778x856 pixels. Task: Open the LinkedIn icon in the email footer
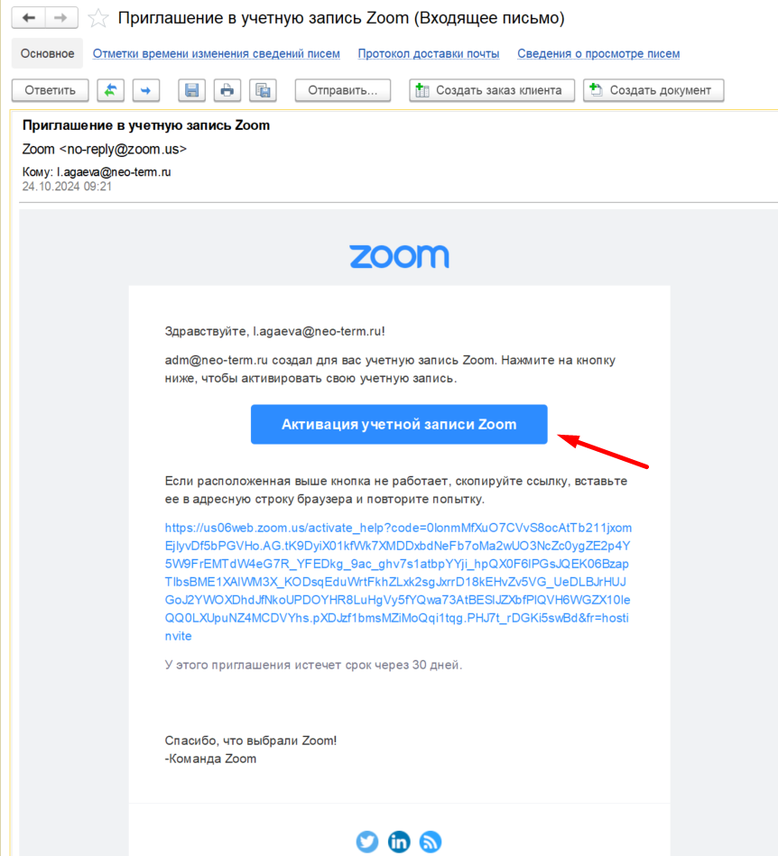399,842
